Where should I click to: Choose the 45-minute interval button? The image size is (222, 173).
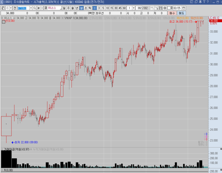point(120,8)
